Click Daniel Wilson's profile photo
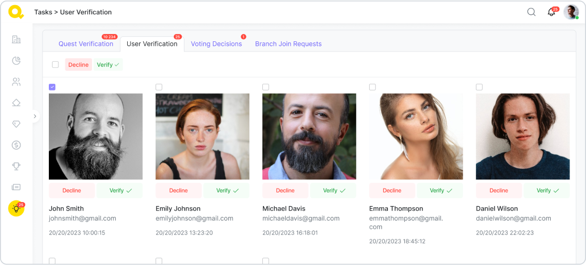Viewport: 586px width, 265px height. coord(522,136)
